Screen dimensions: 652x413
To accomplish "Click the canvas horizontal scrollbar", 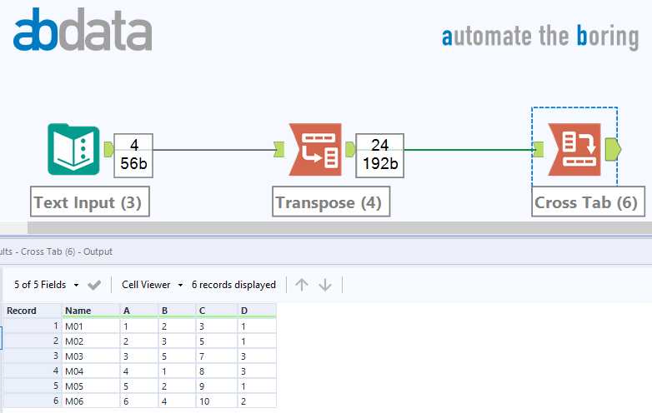I will 339,227.
